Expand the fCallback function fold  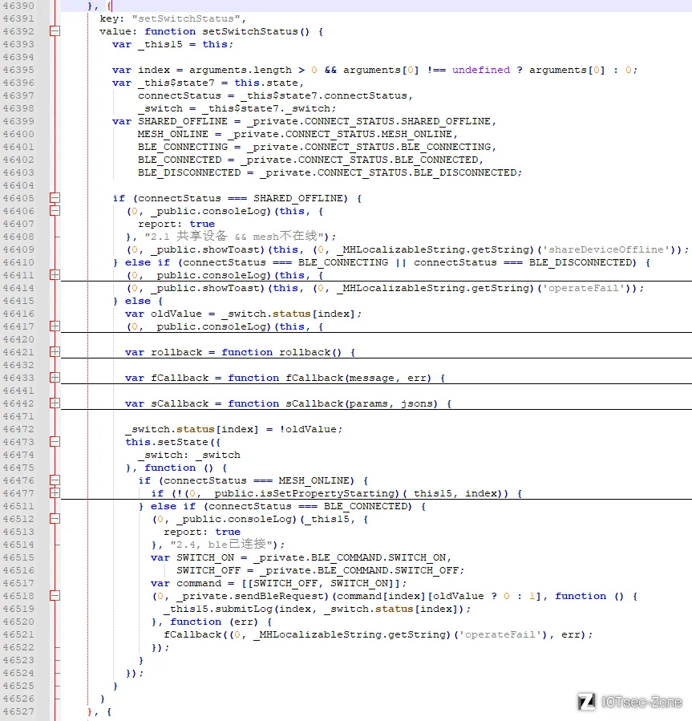coord(55,378)
